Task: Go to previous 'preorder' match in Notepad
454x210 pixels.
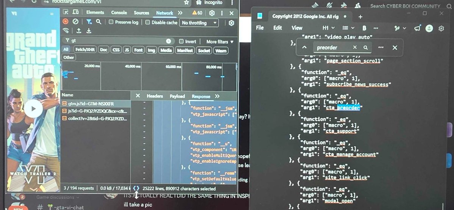Action: click(304, 47)
